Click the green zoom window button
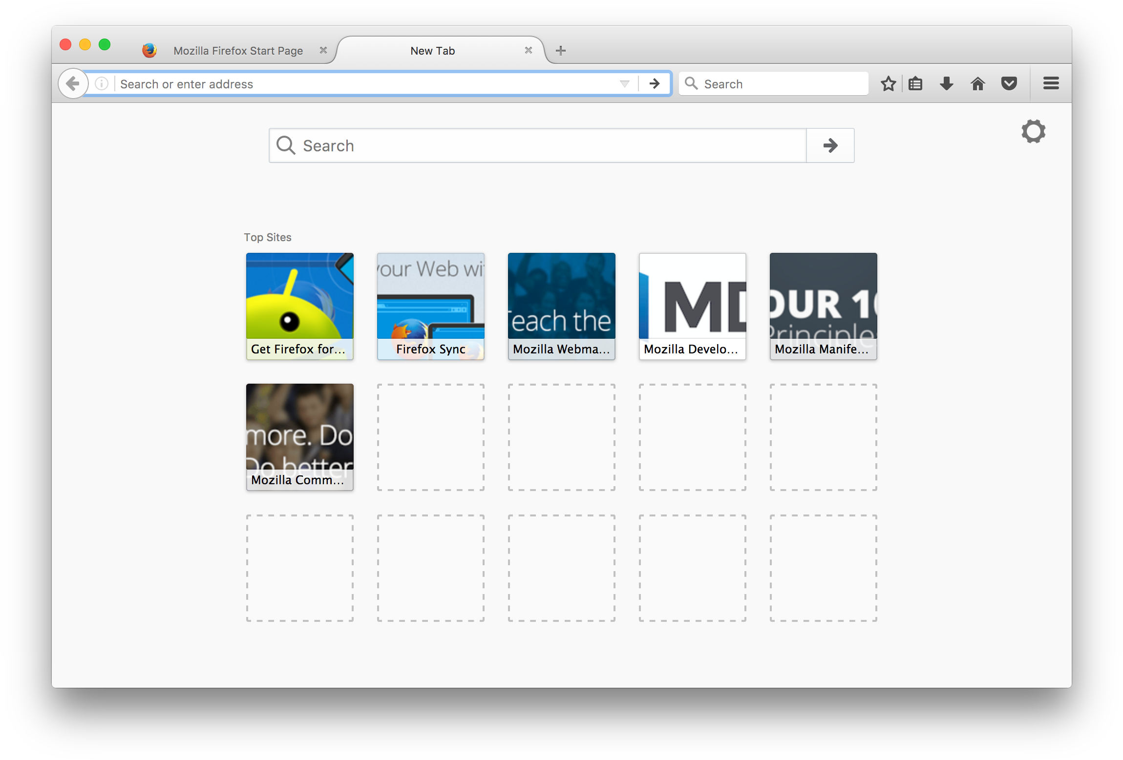Screen dimensions: 1123x760 [x=105, y=44]
